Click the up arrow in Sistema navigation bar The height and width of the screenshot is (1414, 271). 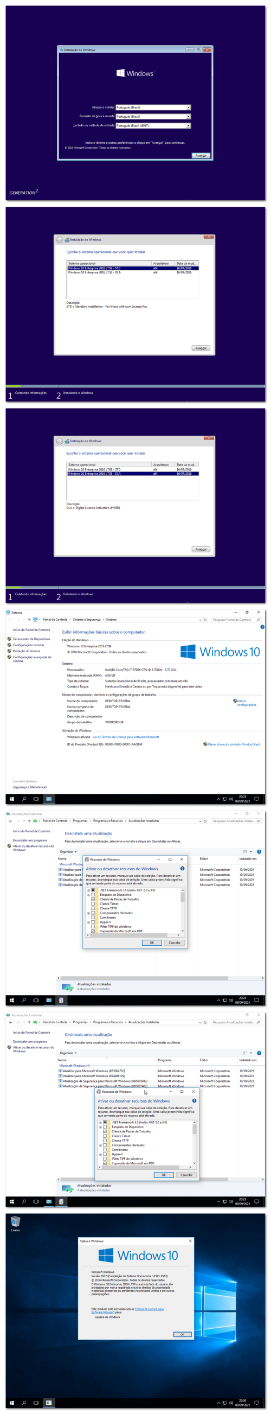tap(29, 620)
